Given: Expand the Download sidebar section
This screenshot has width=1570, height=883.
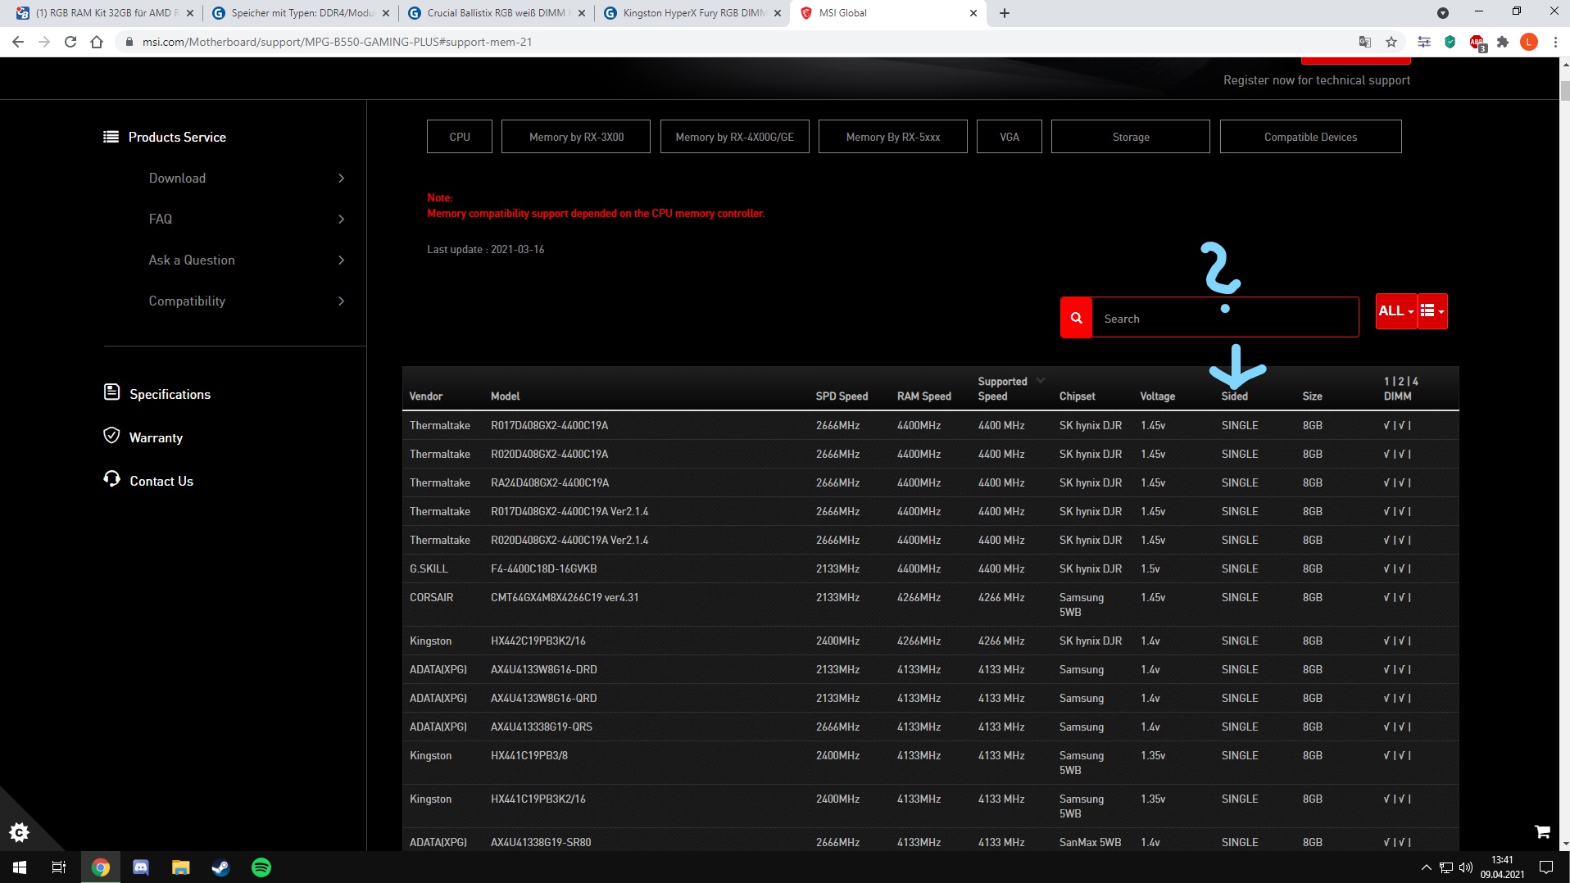Looking at the screenshot, I should coord(176,178).
